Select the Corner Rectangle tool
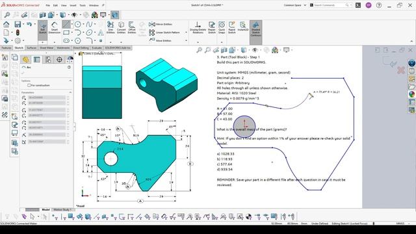The height and width of the screenshot is (234, 416). (x=66, y=32)
